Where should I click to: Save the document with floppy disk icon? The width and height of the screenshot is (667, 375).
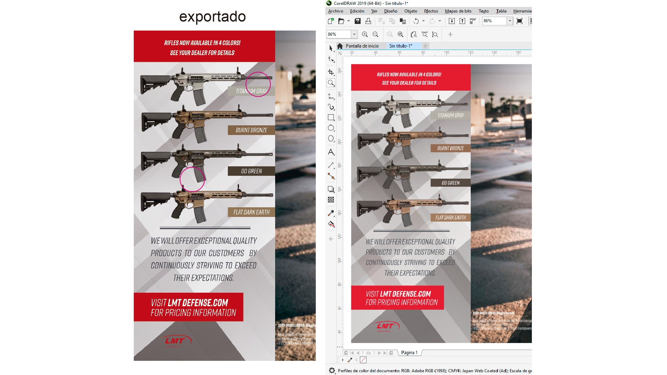(357, 21)
